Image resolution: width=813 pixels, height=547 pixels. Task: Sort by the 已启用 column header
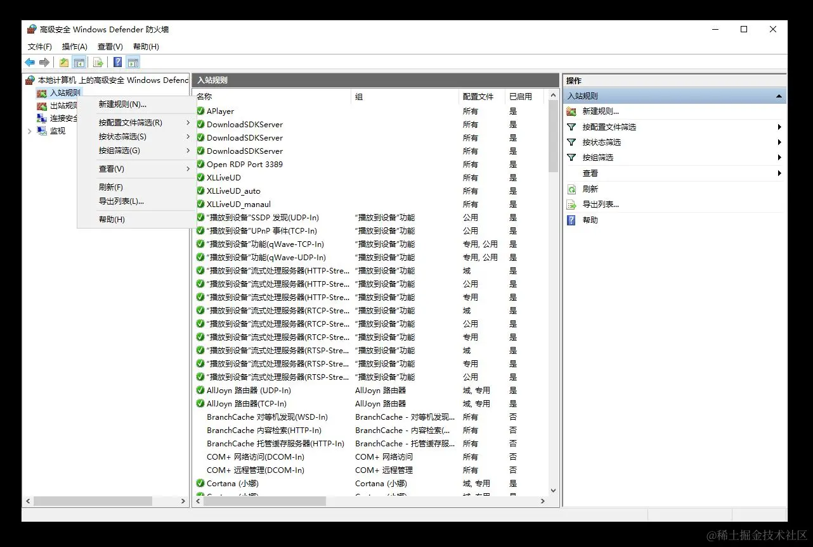[524, 96]
